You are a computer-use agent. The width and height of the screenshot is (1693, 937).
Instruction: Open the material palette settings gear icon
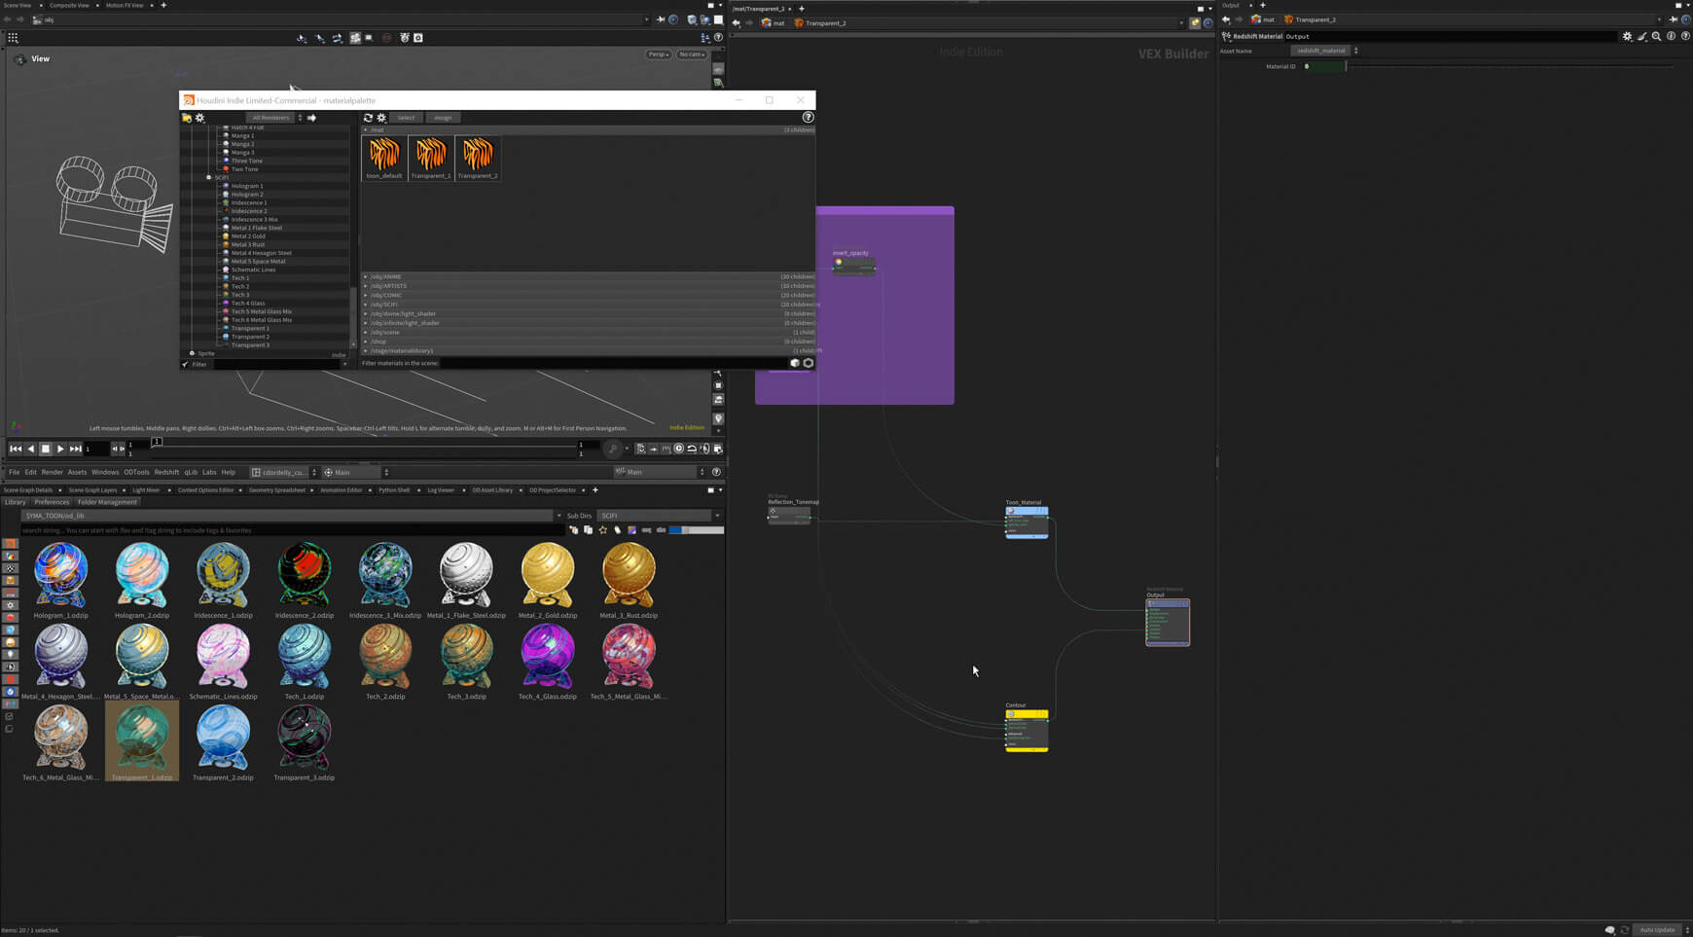pyautogui.click(x=379, y=118)
